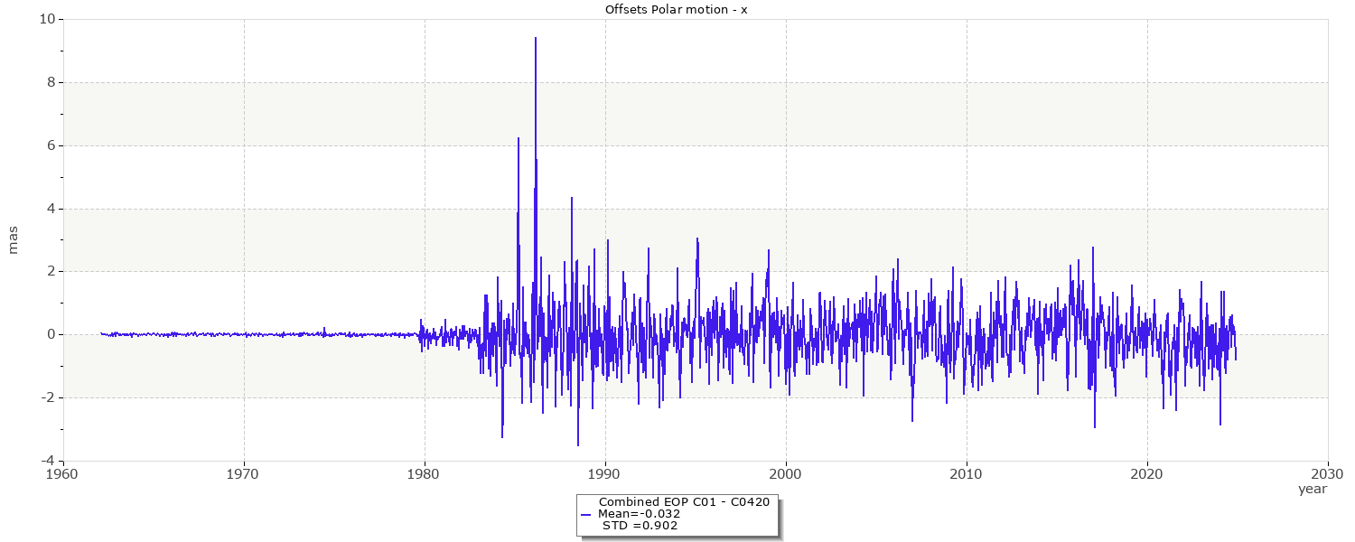Image resolution: width=1355 pixels, height=542 pixels.
Task: Click the y-axis tick label 0
Action: coord(51,334)
